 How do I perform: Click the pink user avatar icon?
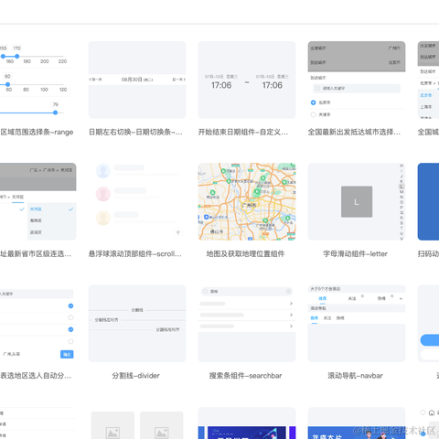point(103,194)
